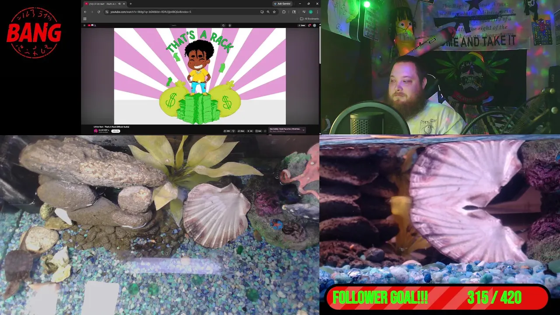Go to YouTube home via logo
Image resolution: width=560 pixels, height=315 pixels.
click(92, 25)
